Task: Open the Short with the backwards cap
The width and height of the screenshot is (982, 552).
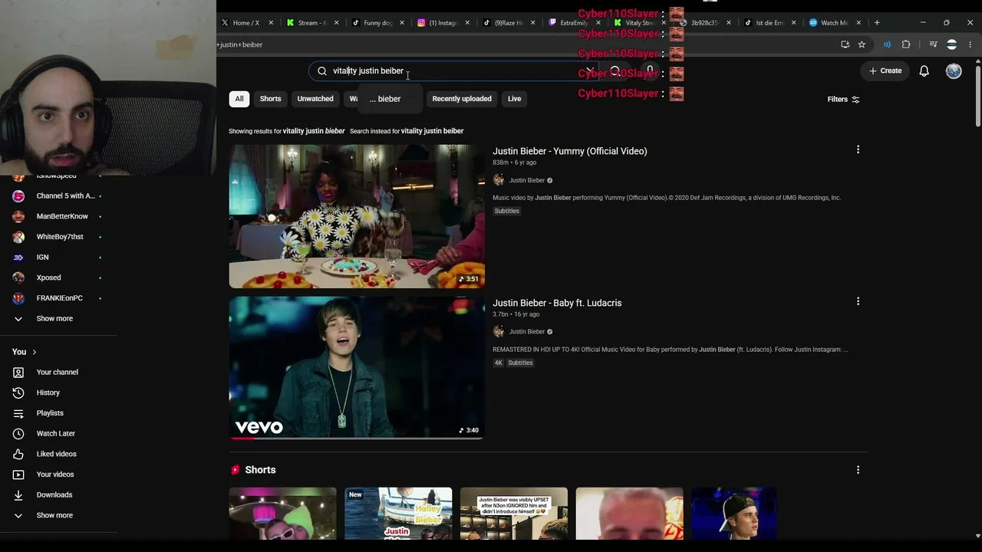Action: (x=734, y=513)
